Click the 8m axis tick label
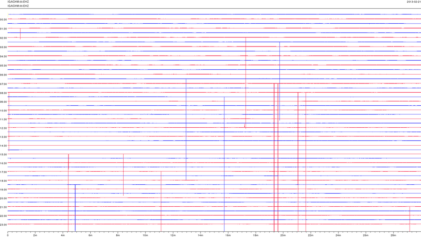421x237 pixels. [118, 235]
